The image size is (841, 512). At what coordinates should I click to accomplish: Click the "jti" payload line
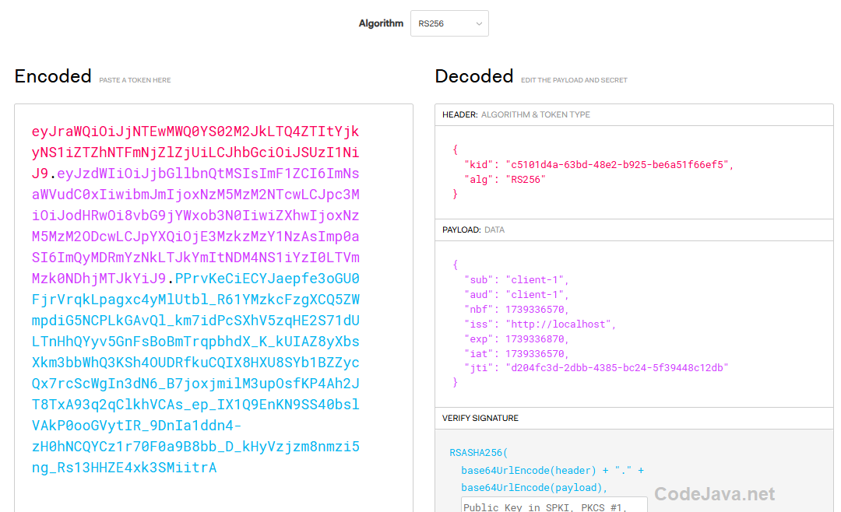596,368
